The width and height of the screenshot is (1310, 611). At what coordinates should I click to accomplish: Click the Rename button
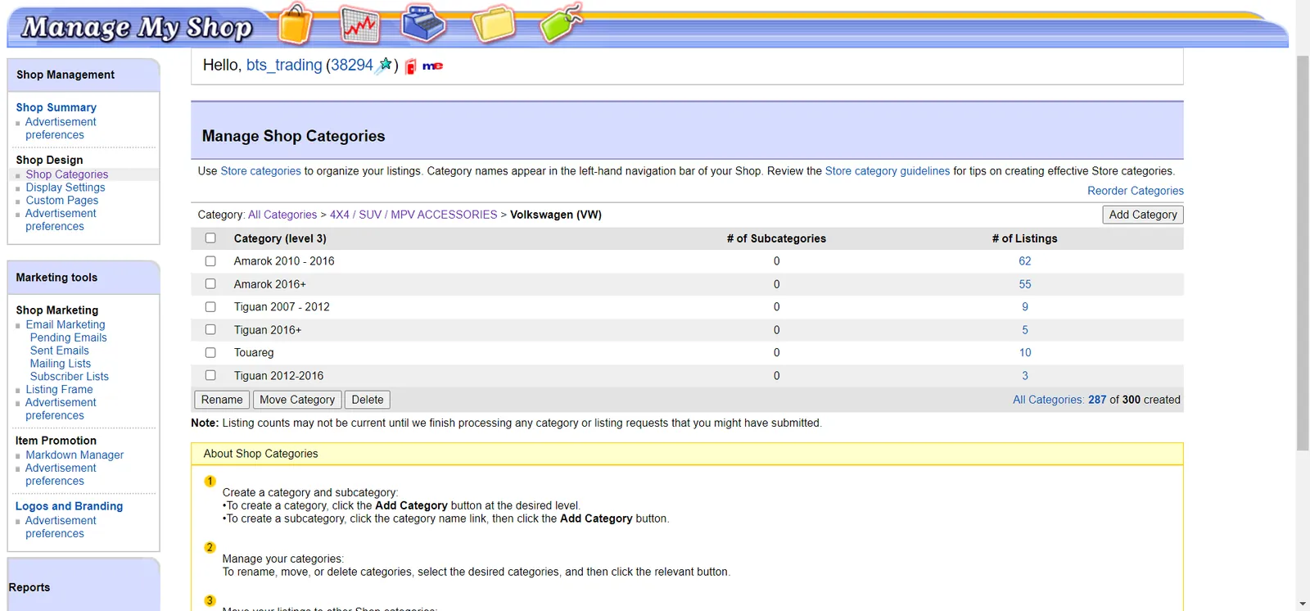click(x=222, y=400)
